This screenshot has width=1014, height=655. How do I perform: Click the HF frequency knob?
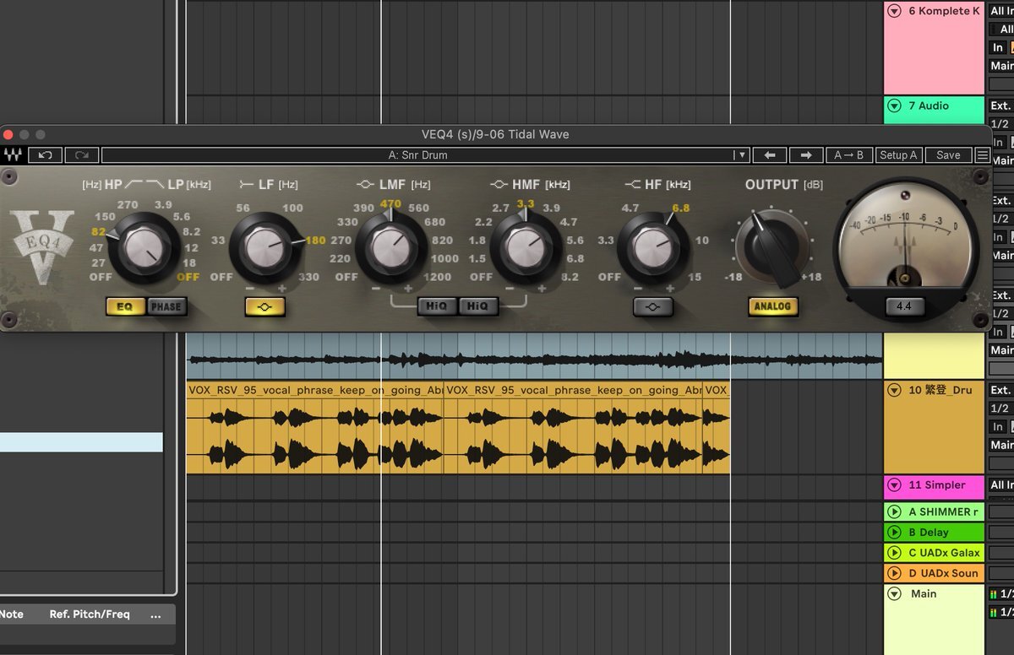click(652, 247)
